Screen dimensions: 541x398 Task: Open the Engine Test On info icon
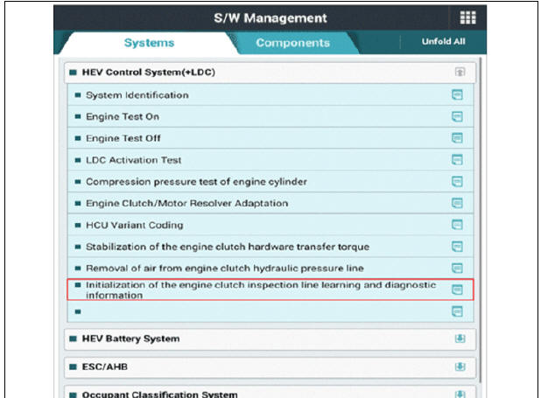(457, 116)
